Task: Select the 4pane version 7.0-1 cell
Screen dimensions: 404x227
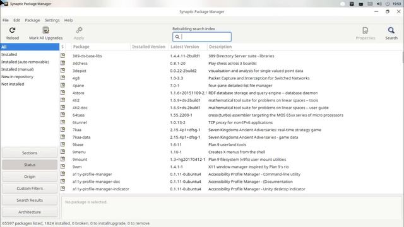Action: click(x=174, y=86)
